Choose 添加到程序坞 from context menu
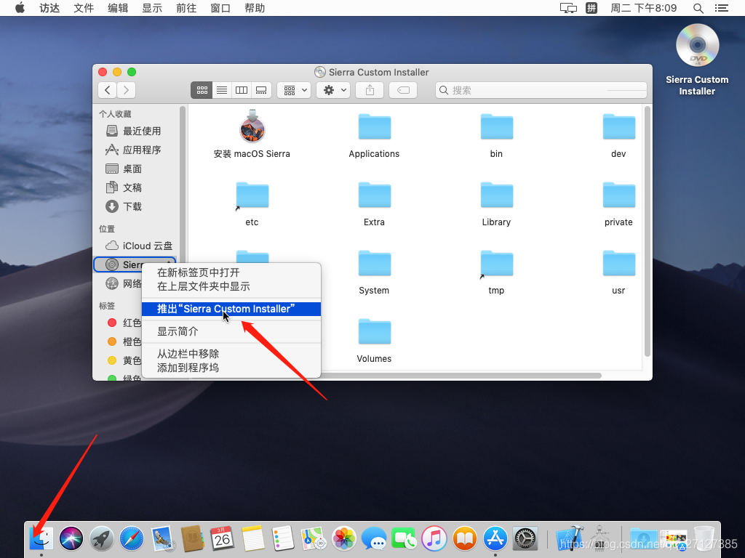The image size is (745, 558). (231, 368)
